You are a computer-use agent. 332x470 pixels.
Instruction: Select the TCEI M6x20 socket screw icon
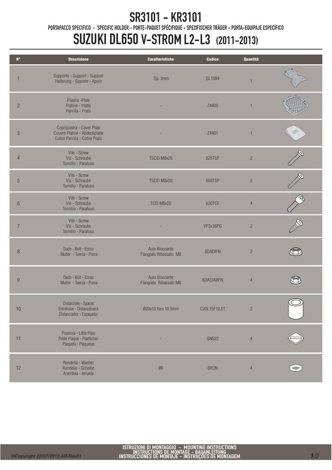tap(296, 203)
